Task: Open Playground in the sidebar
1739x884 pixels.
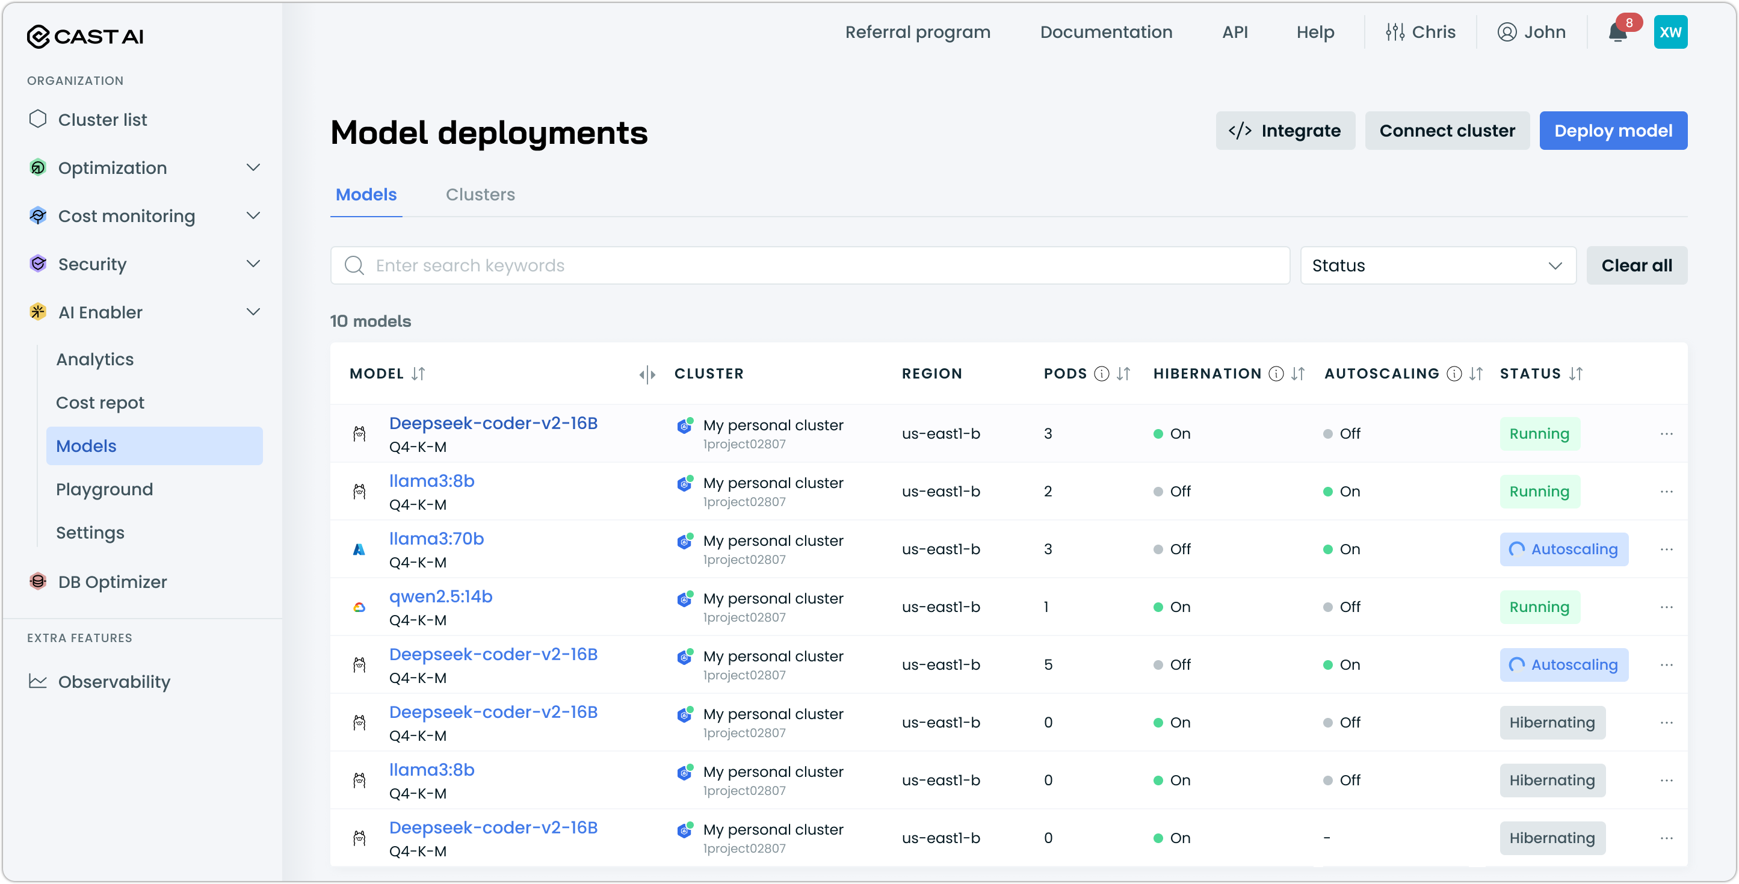Action: (x=105, y=489)
